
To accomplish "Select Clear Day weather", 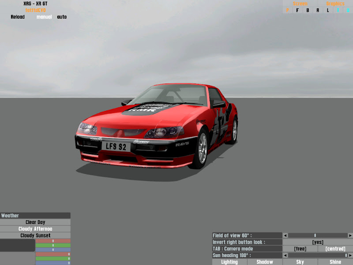I will click(x=35, y=222).
